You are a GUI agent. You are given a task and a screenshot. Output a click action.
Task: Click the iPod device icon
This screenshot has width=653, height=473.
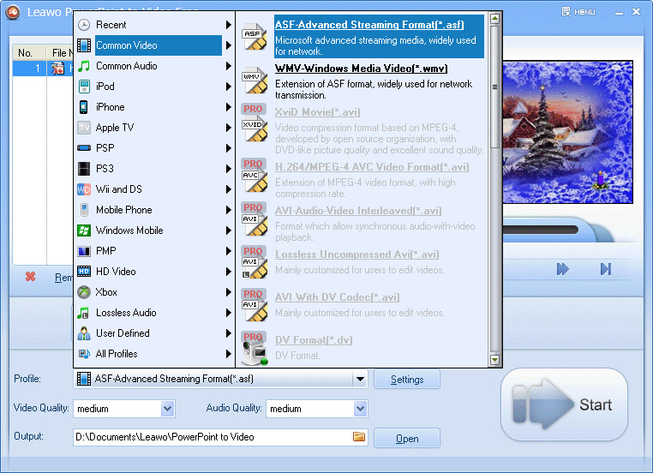tap(84, 87)
